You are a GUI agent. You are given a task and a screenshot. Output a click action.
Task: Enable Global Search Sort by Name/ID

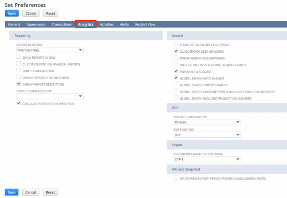(176, 85)
